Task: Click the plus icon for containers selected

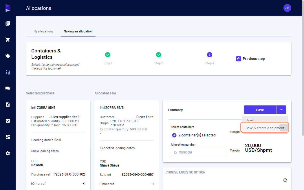Action: [x=174, y=135]
